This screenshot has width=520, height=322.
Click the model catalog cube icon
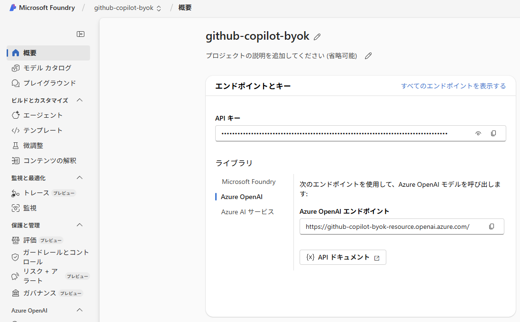[x=16, y=68]
